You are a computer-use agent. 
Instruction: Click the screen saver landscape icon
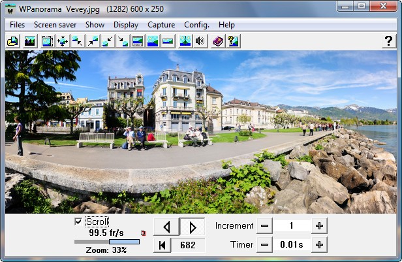pyautogui.click(x=30, y=41)
